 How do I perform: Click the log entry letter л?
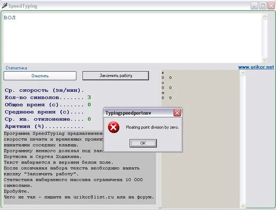(163, 93)
